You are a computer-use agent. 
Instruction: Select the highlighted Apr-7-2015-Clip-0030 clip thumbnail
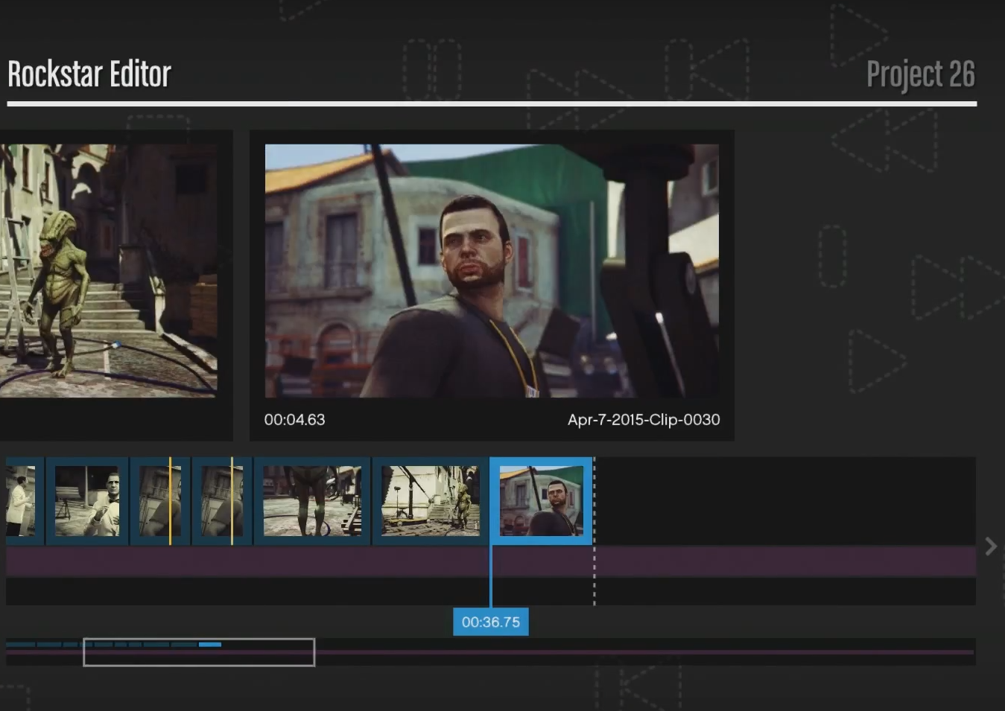pyautogui.click(x=542, y=500)
